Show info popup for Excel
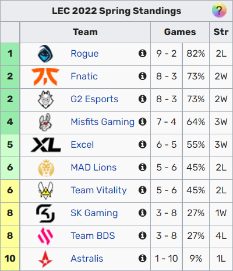 tap(142, 144)
